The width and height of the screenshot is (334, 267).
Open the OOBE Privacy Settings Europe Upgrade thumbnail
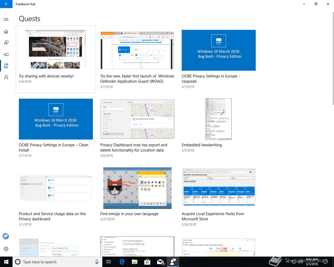[219, 50]
